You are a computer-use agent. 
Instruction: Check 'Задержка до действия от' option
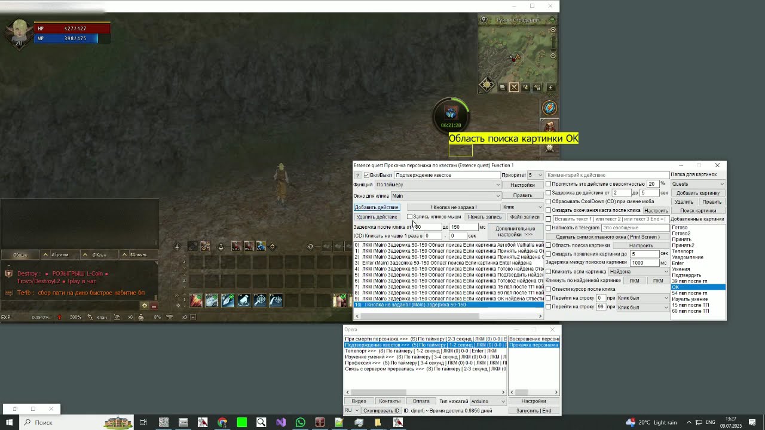click(549, 193)
